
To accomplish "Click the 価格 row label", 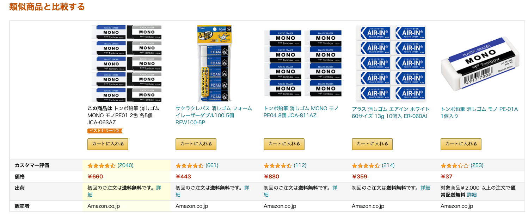I will pos(20,177).
